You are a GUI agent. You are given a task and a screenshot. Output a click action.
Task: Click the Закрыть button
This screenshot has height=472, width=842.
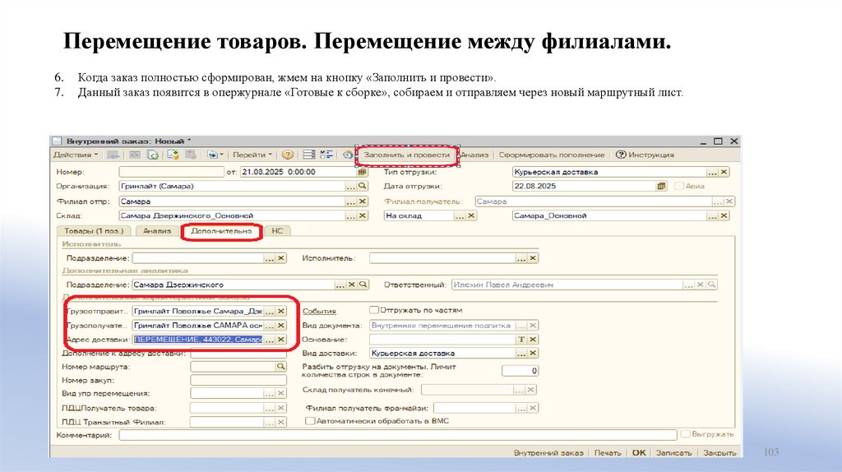click(x=719, y=452)
